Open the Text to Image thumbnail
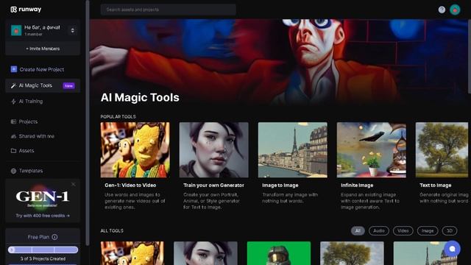The width and height of the screenshot is (471, 265). 442,149
